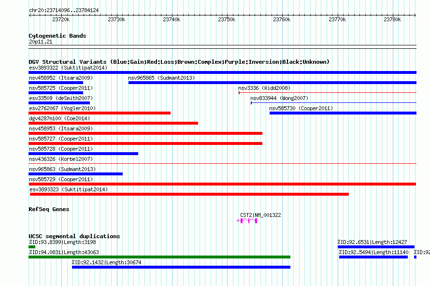Click the nsv585730 (Cooper2011) label
This screenshot has height=286, width=430.
[x=301, y=108]
